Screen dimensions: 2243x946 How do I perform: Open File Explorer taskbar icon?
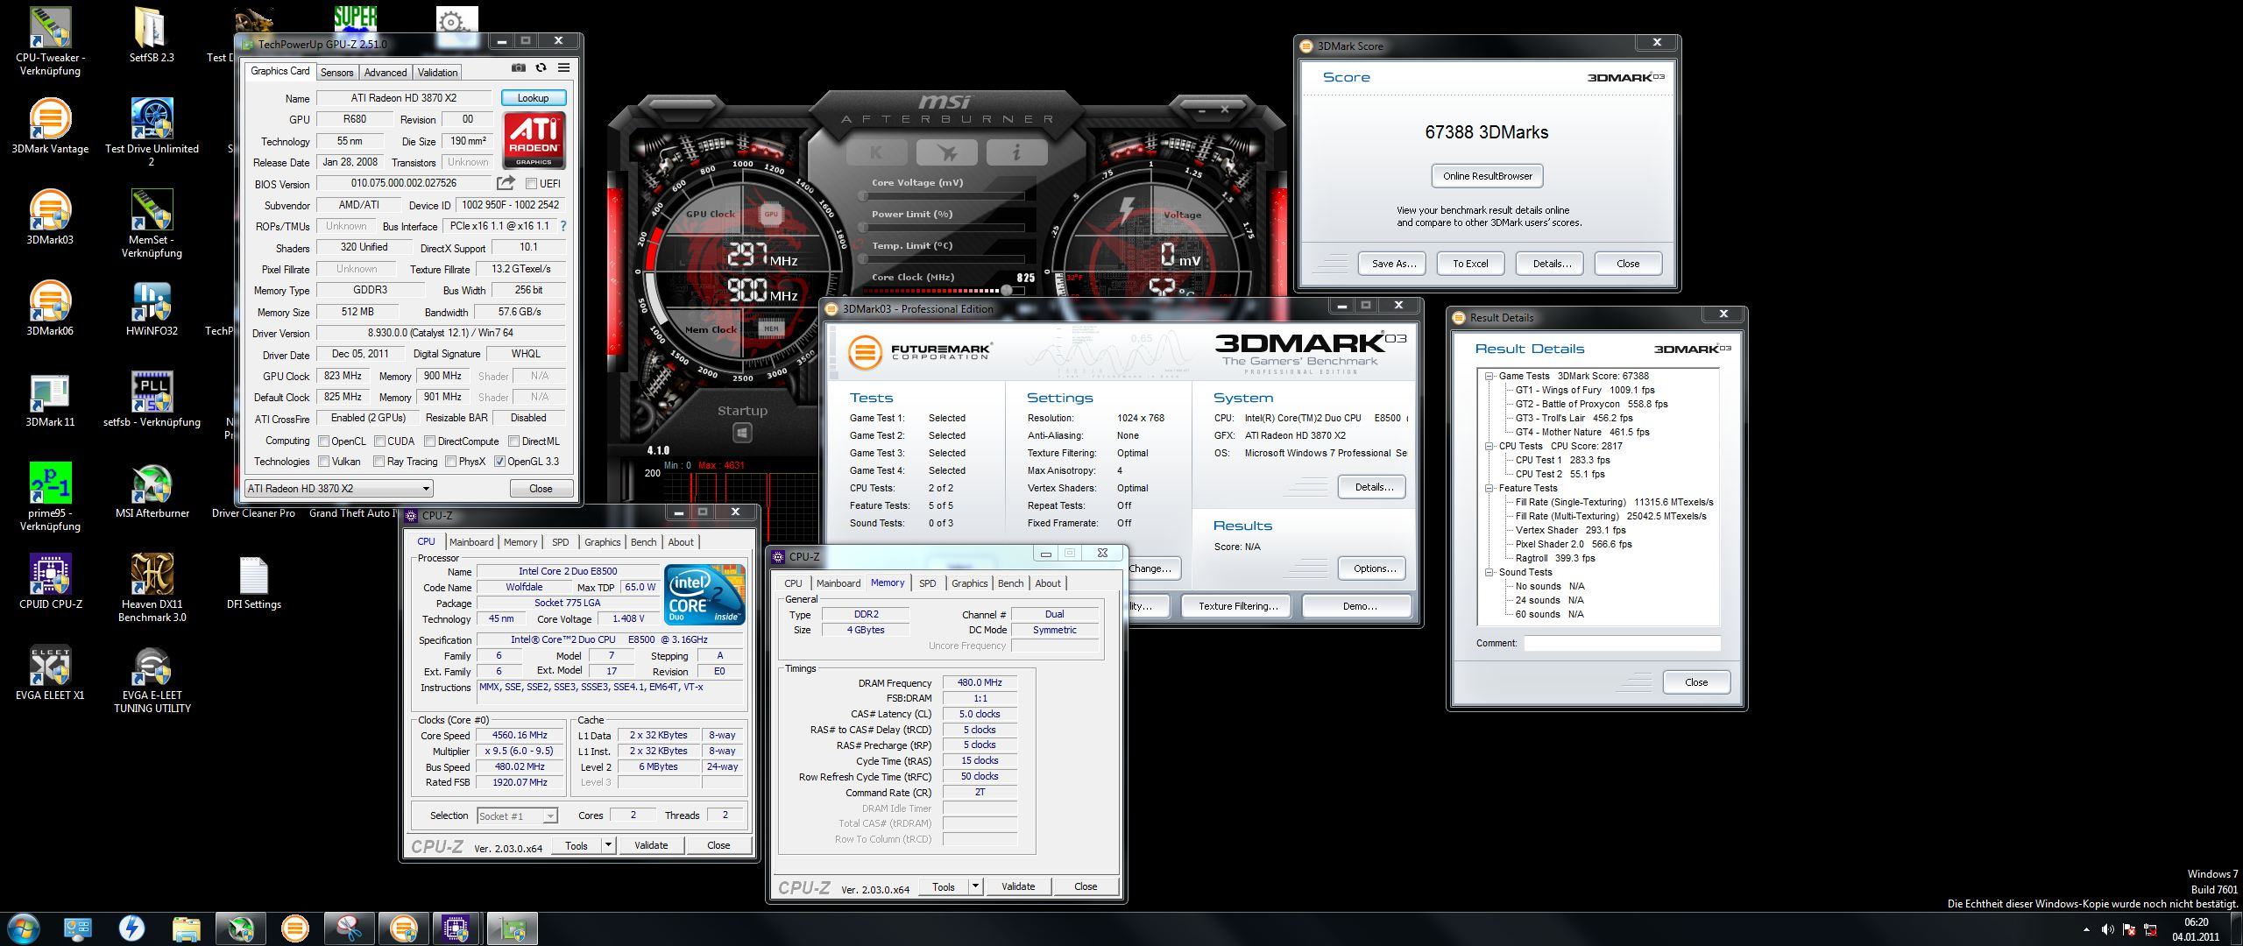186,928
